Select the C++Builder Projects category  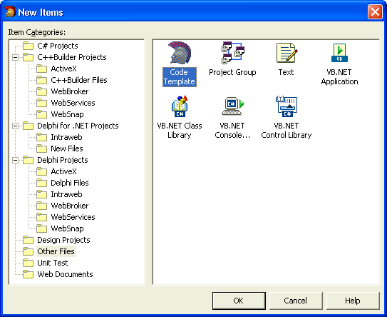click(x=72, y=57)
